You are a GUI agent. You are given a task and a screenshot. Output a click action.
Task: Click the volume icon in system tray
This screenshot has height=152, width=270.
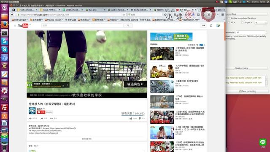click(248, 2)
